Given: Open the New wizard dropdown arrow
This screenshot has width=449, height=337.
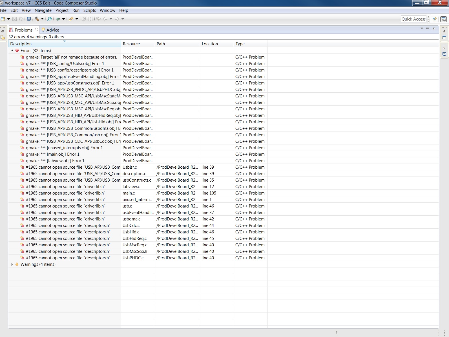Looking at the screenshot, I should point(8,19).
